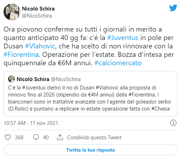Screen dimensions: 180x160
Task: Open Nicolò Schira's large profile avatar
Action: 12,12
